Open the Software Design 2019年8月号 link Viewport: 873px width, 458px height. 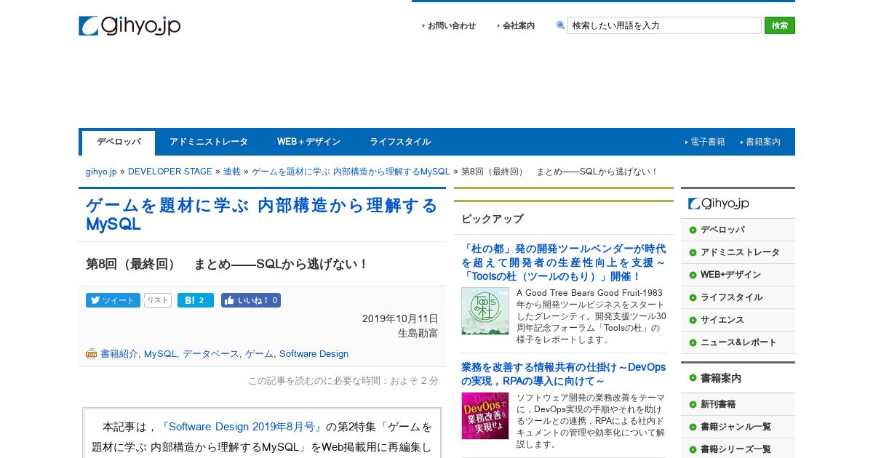242,427
